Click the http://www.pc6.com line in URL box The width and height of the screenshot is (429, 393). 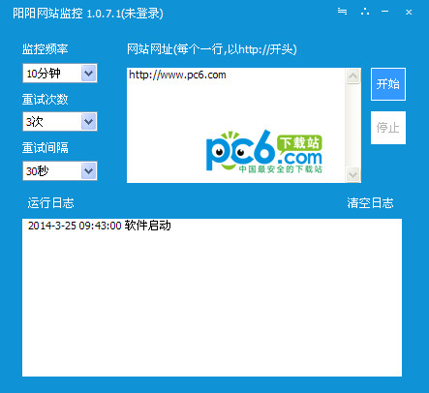pyautogui.click(x=177, y=75)
